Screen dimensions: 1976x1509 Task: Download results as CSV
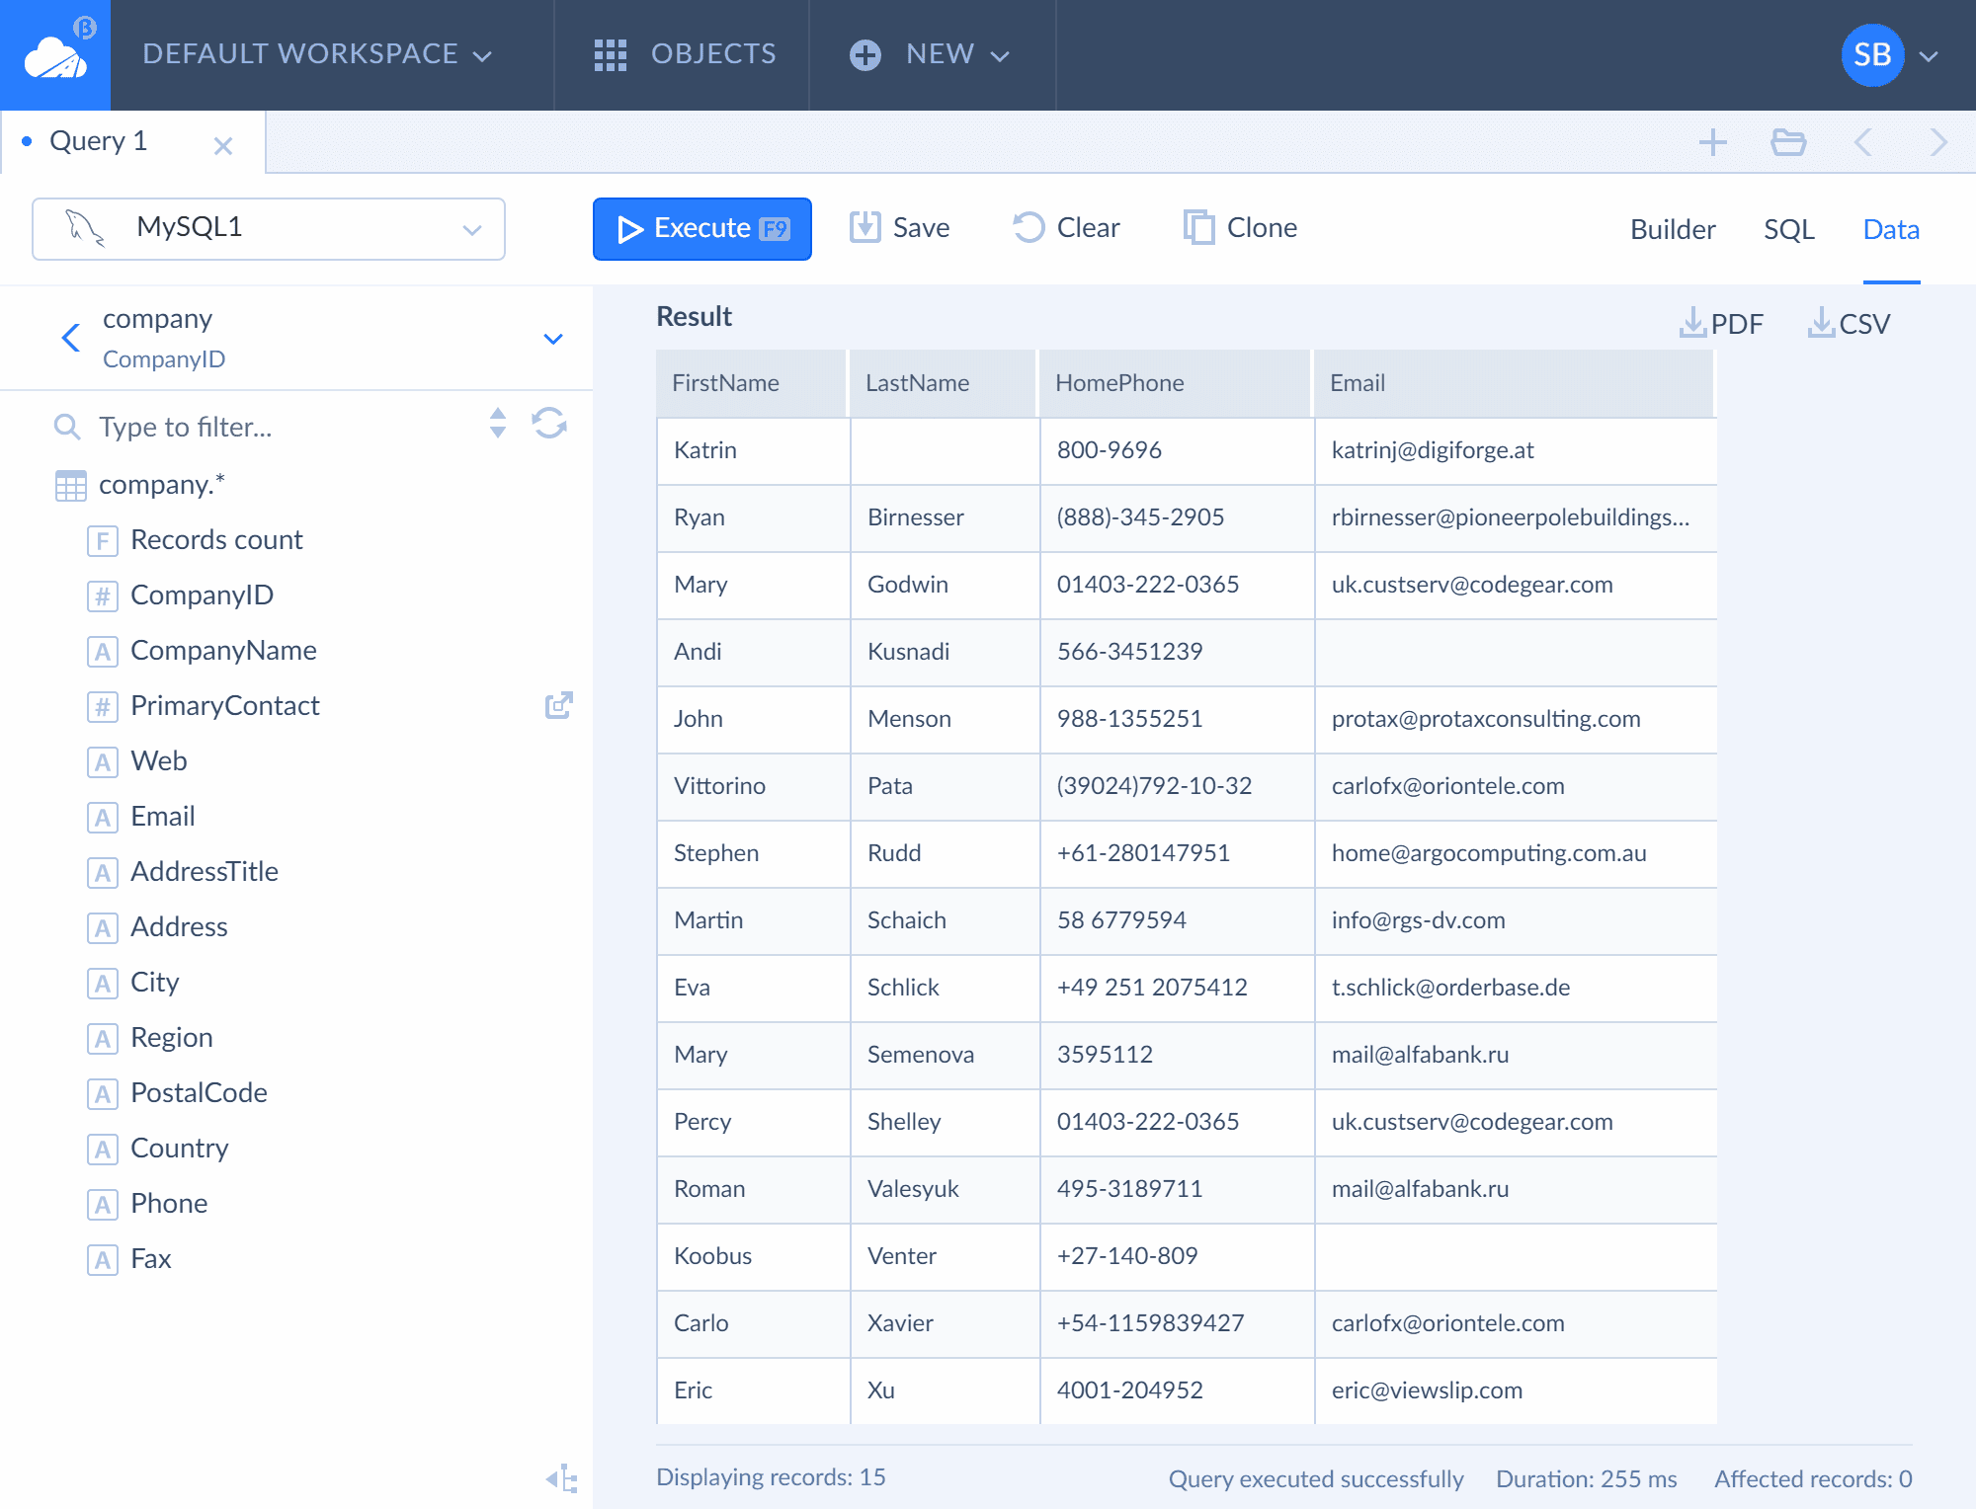[x=1849, y=323]
